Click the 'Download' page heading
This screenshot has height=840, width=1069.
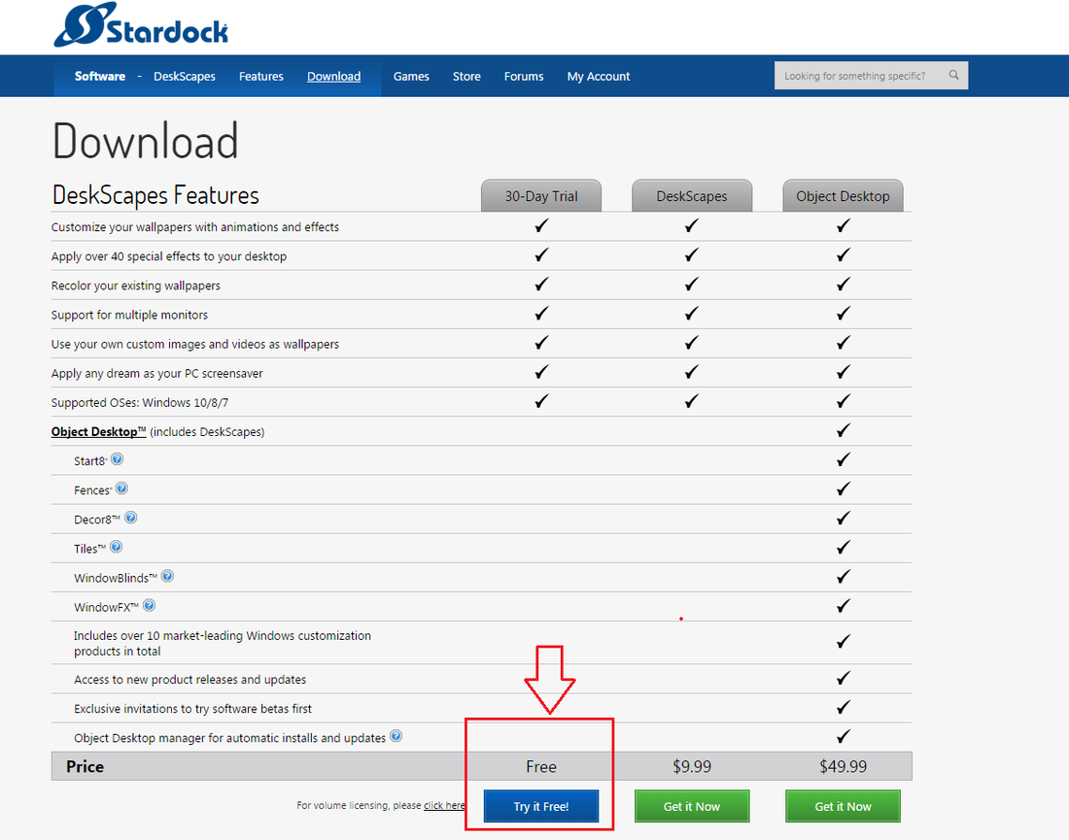[x=146, y=141]
